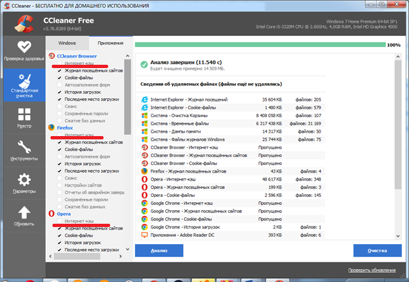
Task: Click the horizontal scrollbar thumb under options
Action: pos(77,256)
